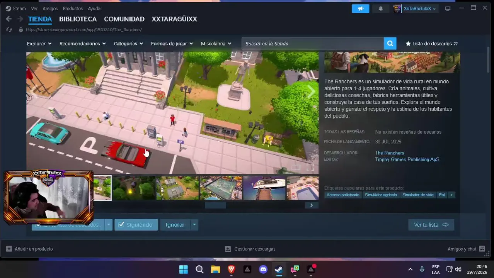The height and width of the screenshot is (278, 494).
Task: Show next screenshot with right chevron
Action: 311,92
